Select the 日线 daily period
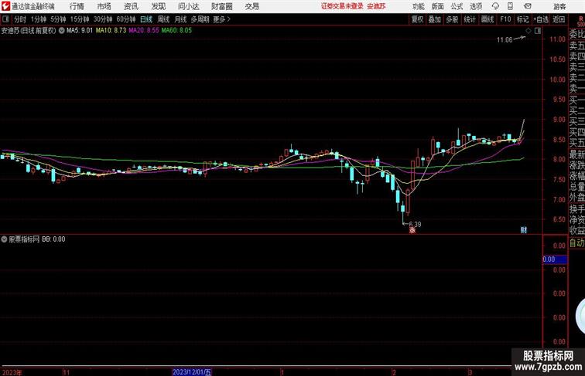Image resolution: width=585 pixels, height=376 pixels. click(x=146, y=19)
